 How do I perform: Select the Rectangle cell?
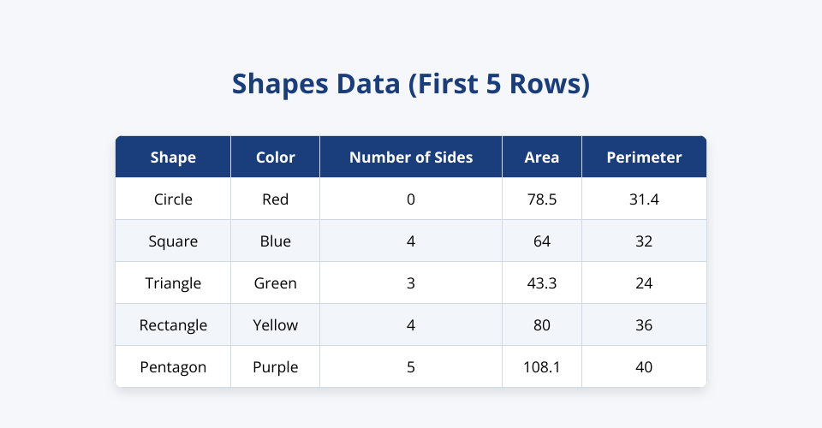point(173,325)
